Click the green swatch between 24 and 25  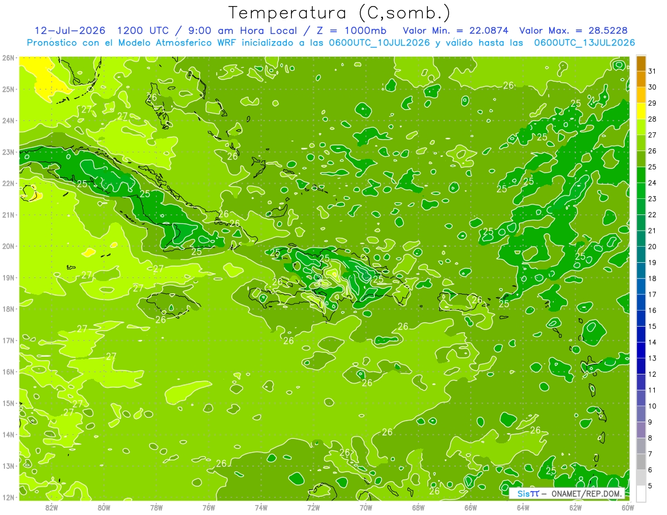pyautogui.click(x=641, y=175)
